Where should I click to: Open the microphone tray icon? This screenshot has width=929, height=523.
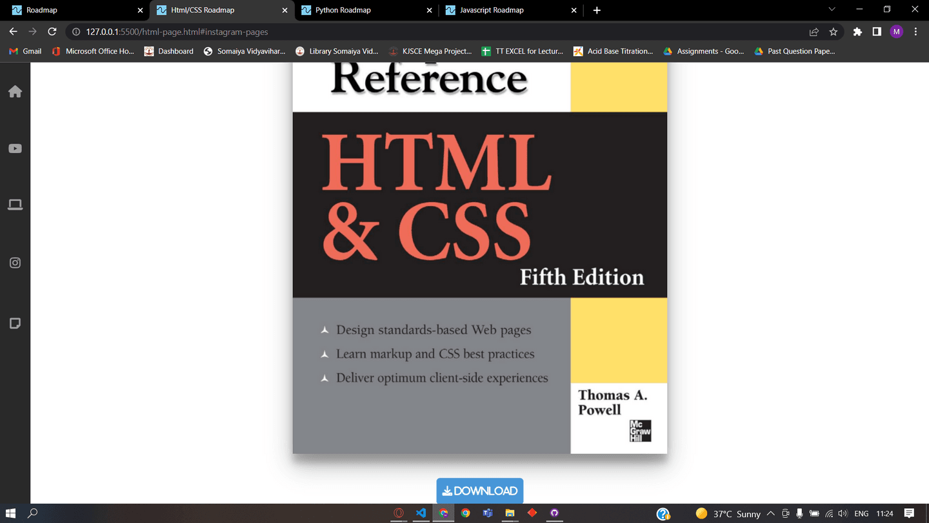799,513
